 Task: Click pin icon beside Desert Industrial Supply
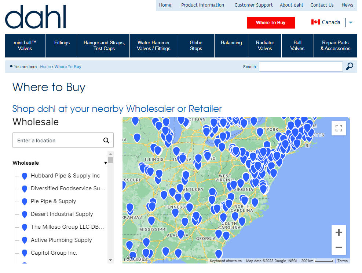pyautogui.click(x=25, y=214)
